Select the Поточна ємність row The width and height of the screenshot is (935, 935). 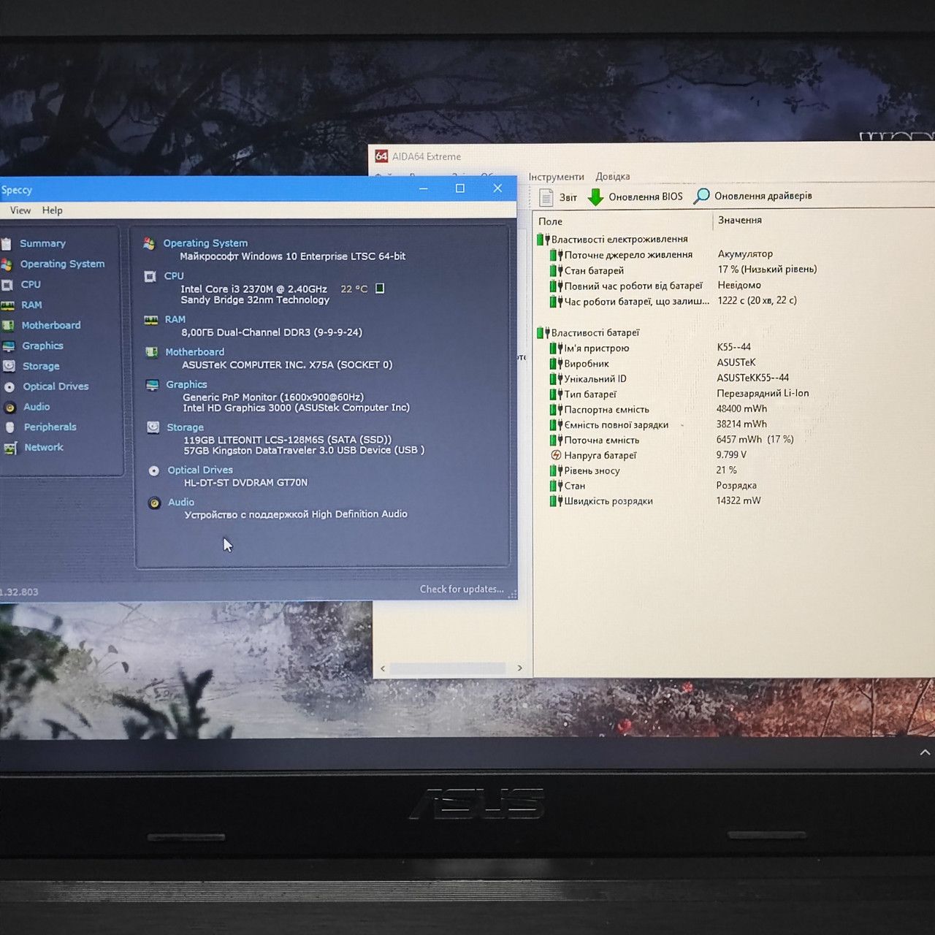click(595, 440)
